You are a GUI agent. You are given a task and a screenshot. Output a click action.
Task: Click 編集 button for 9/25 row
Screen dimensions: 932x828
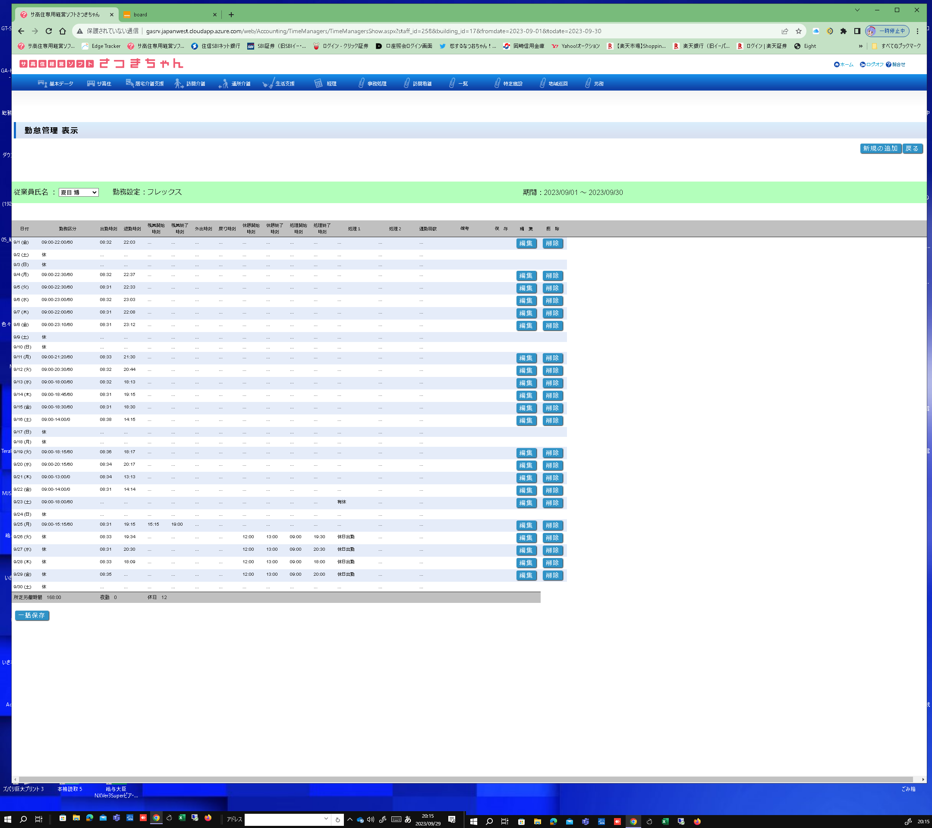point(526,525)
